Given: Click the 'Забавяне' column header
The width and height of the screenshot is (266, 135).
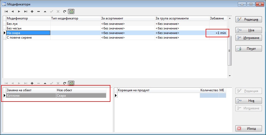Looking at the screenshot, I should (x=217, y=18).
